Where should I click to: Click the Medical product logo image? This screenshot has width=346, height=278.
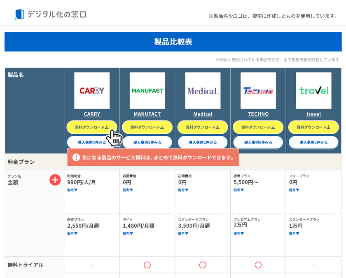pos(203,91)
